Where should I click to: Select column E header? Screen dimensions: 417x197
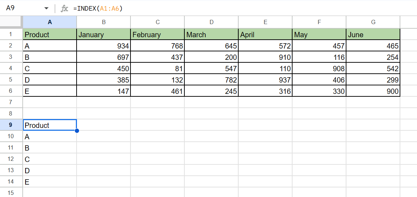pyautogui.click(x=265, y=22)
